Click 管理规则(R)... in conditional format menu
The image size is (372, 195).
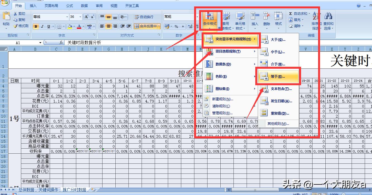pos(222,113)
